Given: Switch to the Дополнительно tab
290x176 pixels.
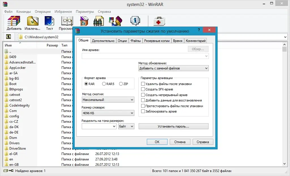Looking at the screenshot, I should pos(103,41).
